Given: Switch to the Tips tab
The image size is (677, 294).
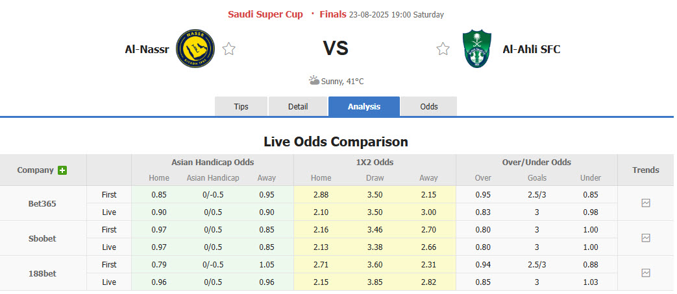Looking at the screenshot, I should tap(241, 107).
